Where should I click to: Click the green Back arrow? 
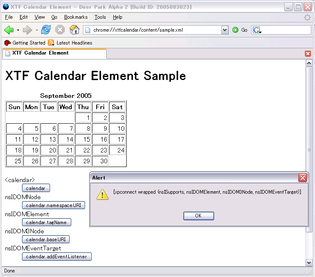tap(9, 30)
